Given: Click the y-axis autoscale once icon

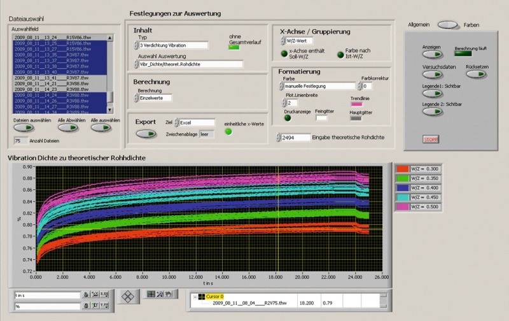Looking at the screenshot, I should point(95,306).
